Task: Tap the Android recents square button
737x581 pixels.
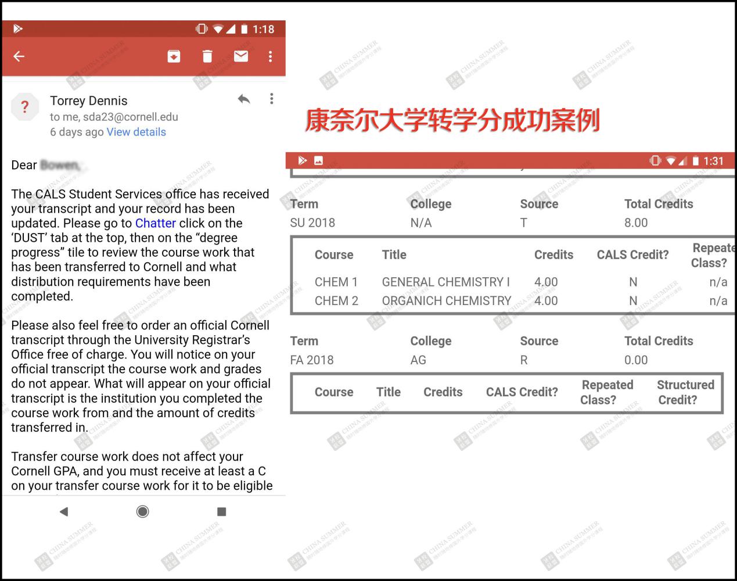Action: [221, 511]
